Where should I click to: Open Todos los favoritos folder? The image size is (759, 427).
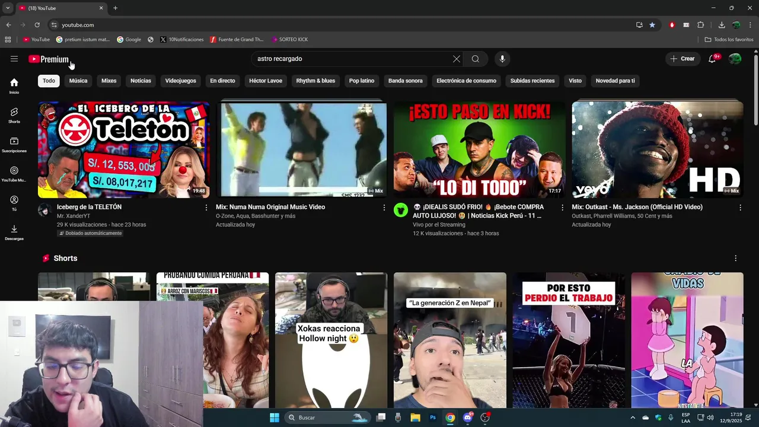(729, 40)
